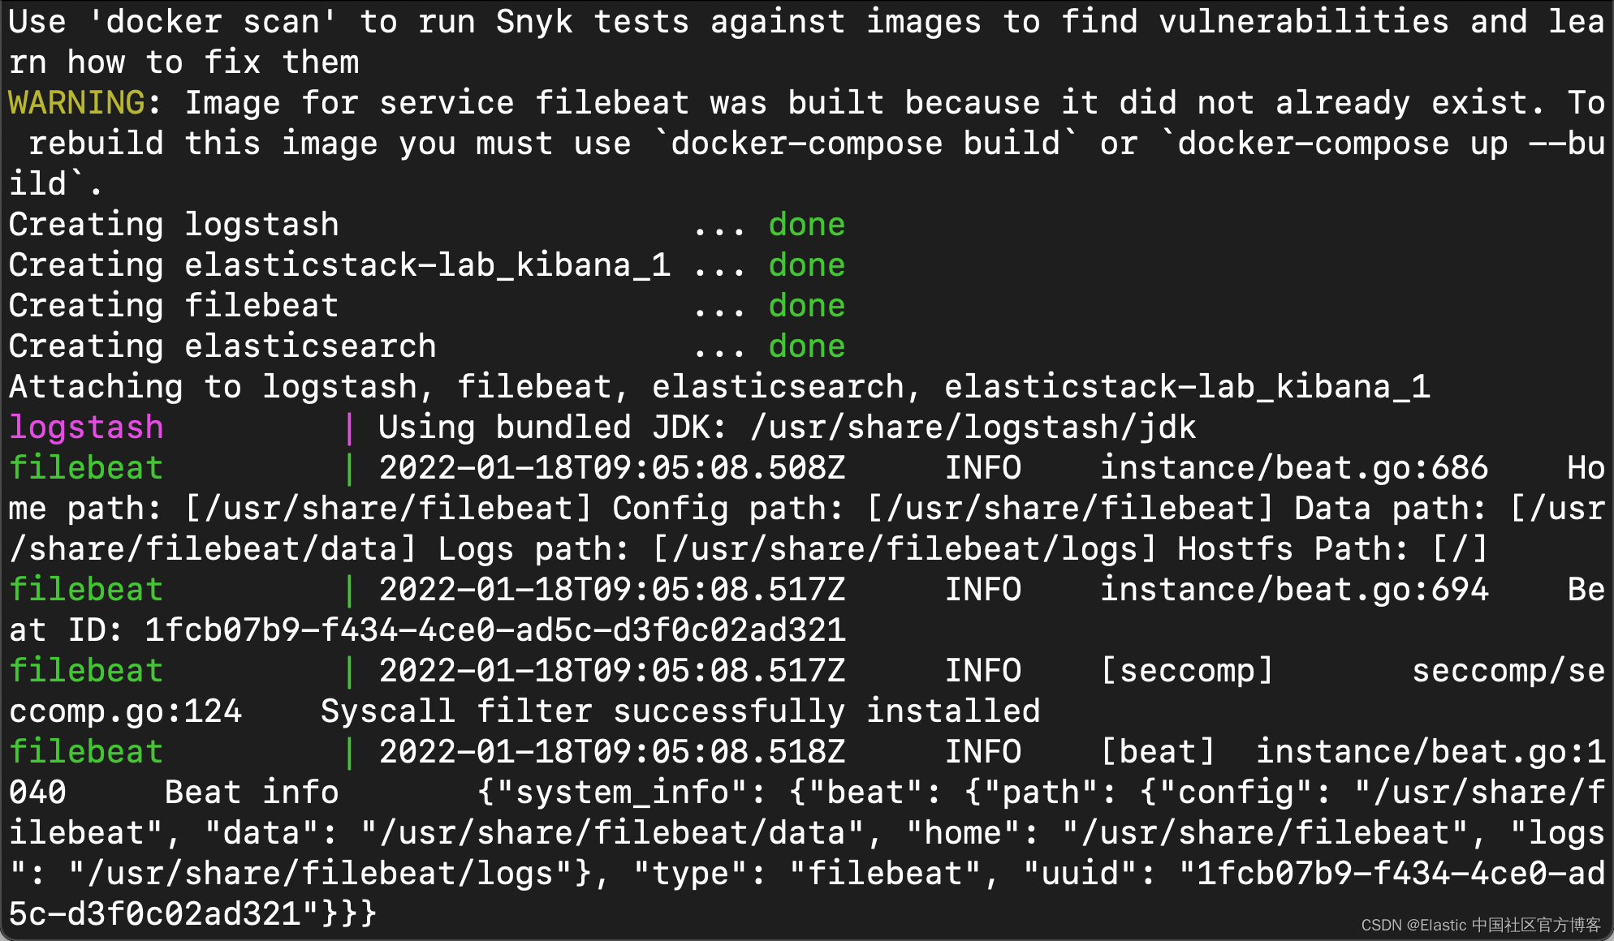1614x941 pixels.
Task: Click the Beat ID 1fcb07b9-f434-4ce0-ad5c-d3f0c02ad321
Action: (495, 630)
